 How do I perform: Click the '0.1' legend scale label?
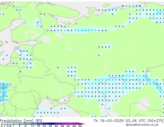point(3,126)
